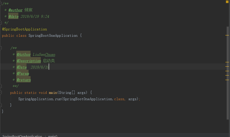The width and height of the screenshot is (230, 137).
Task: Click the 启动类 description text
Action: coord(49,61)
